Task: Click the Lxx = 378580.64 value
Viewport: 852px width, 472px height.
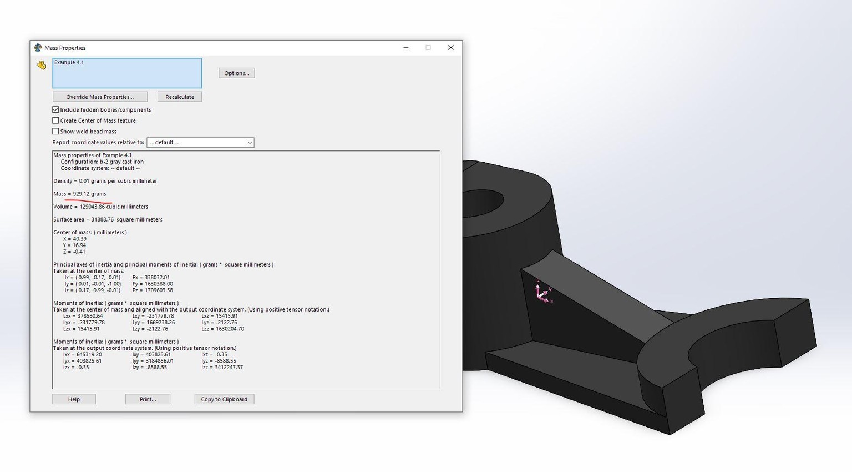Action: coord(83,316)
